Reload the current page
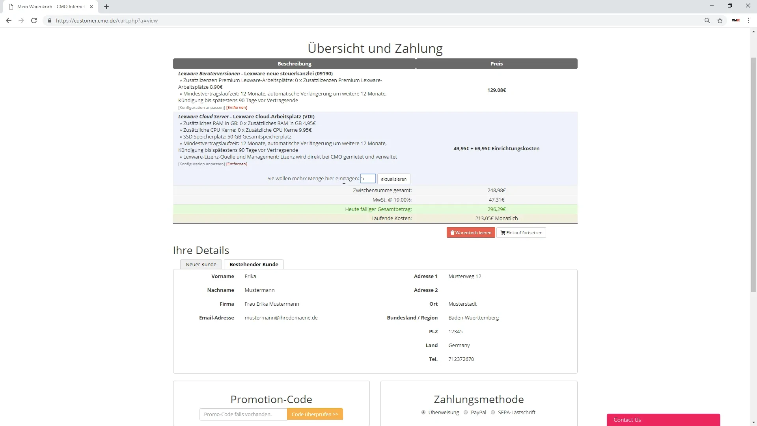Screen dimensions: 757x426 34,21
